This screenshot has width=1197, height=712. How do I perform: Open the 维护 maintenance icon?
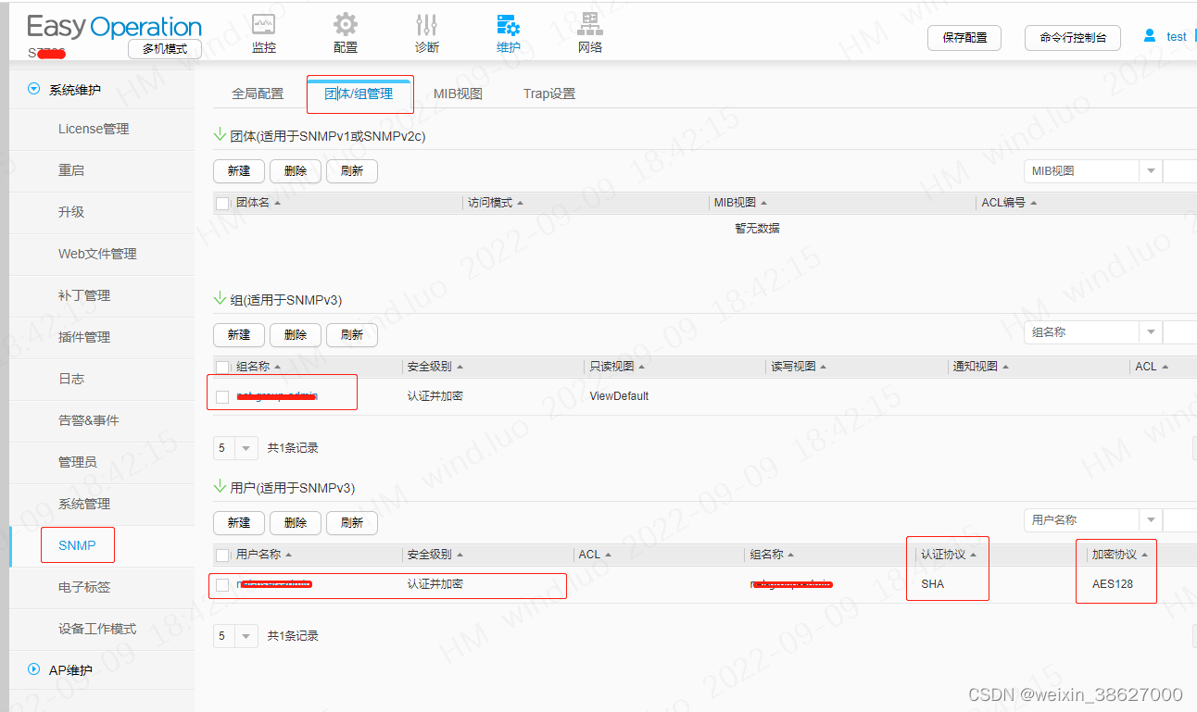point(508,25)
